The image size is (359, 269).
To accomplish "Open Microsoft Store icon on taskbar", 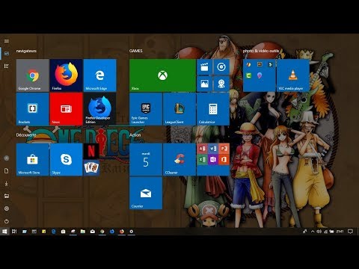I will [64, 232].
